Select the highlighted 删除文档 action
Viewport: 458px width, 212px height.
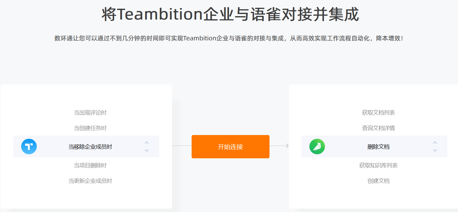(378, 147)
